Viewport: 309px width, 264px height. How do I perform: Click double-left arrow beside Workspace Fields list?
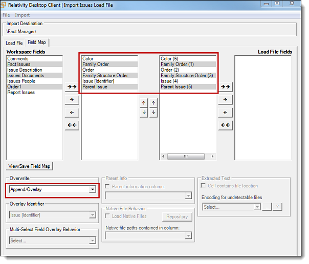pos(72,125)
